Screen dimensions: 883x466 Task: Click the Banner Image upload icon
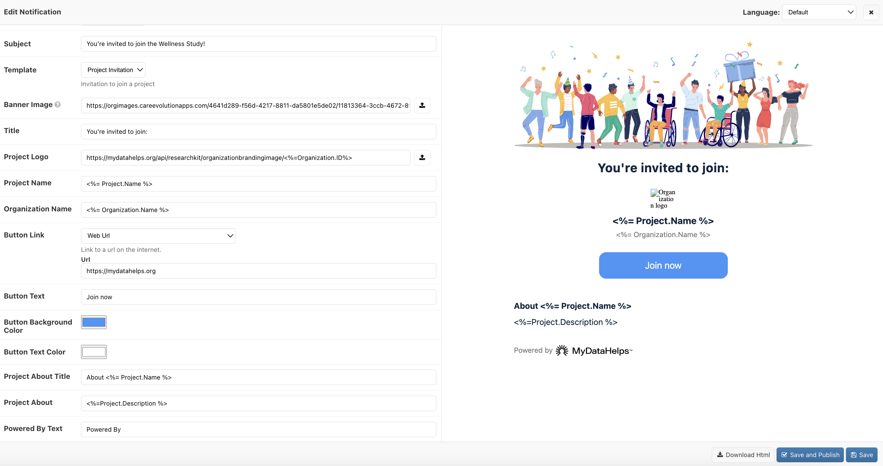422,105
